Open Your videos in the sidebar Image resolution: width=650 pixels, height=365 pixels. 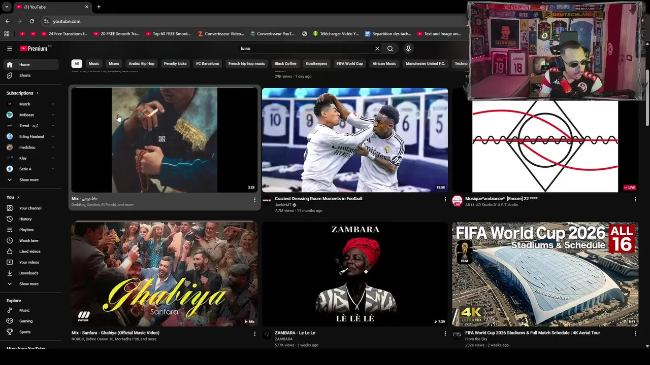coord(30,263)
